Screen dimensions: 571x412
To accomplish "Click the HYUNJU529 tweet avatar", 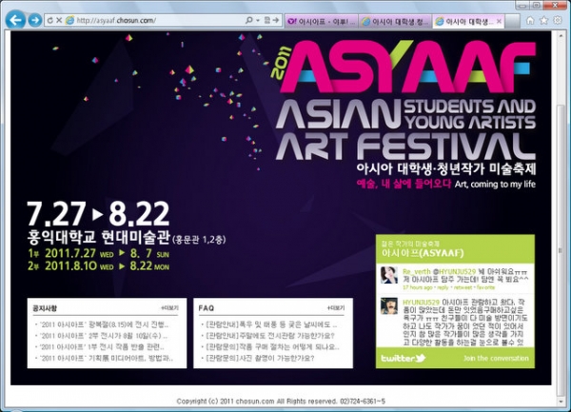I will coord(389,306).
